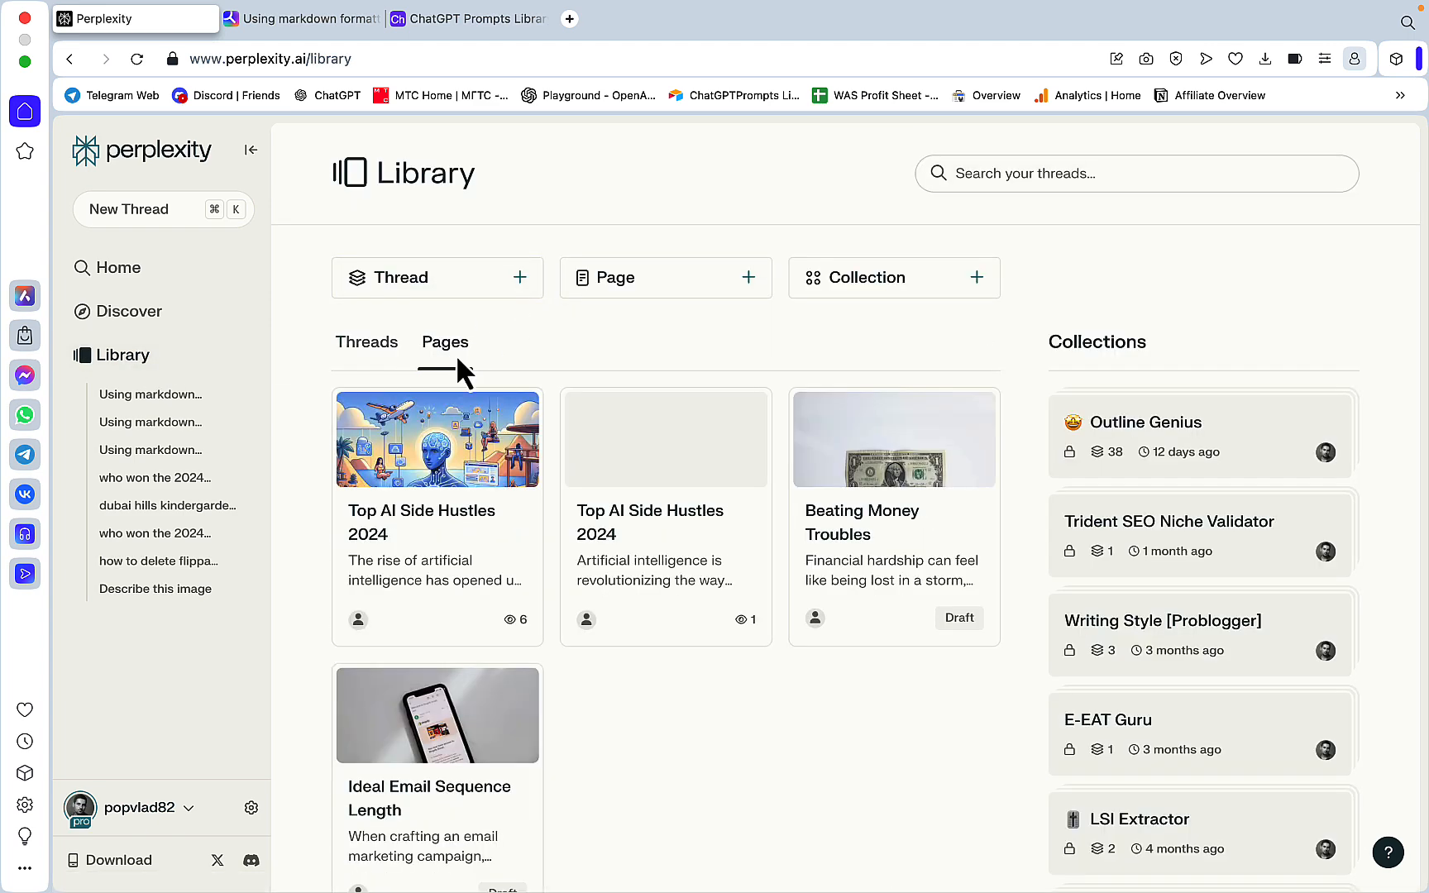Viewport: 1429px width, 893px height.
Task: Click the browser address bar URL
Action: (270, 59)
